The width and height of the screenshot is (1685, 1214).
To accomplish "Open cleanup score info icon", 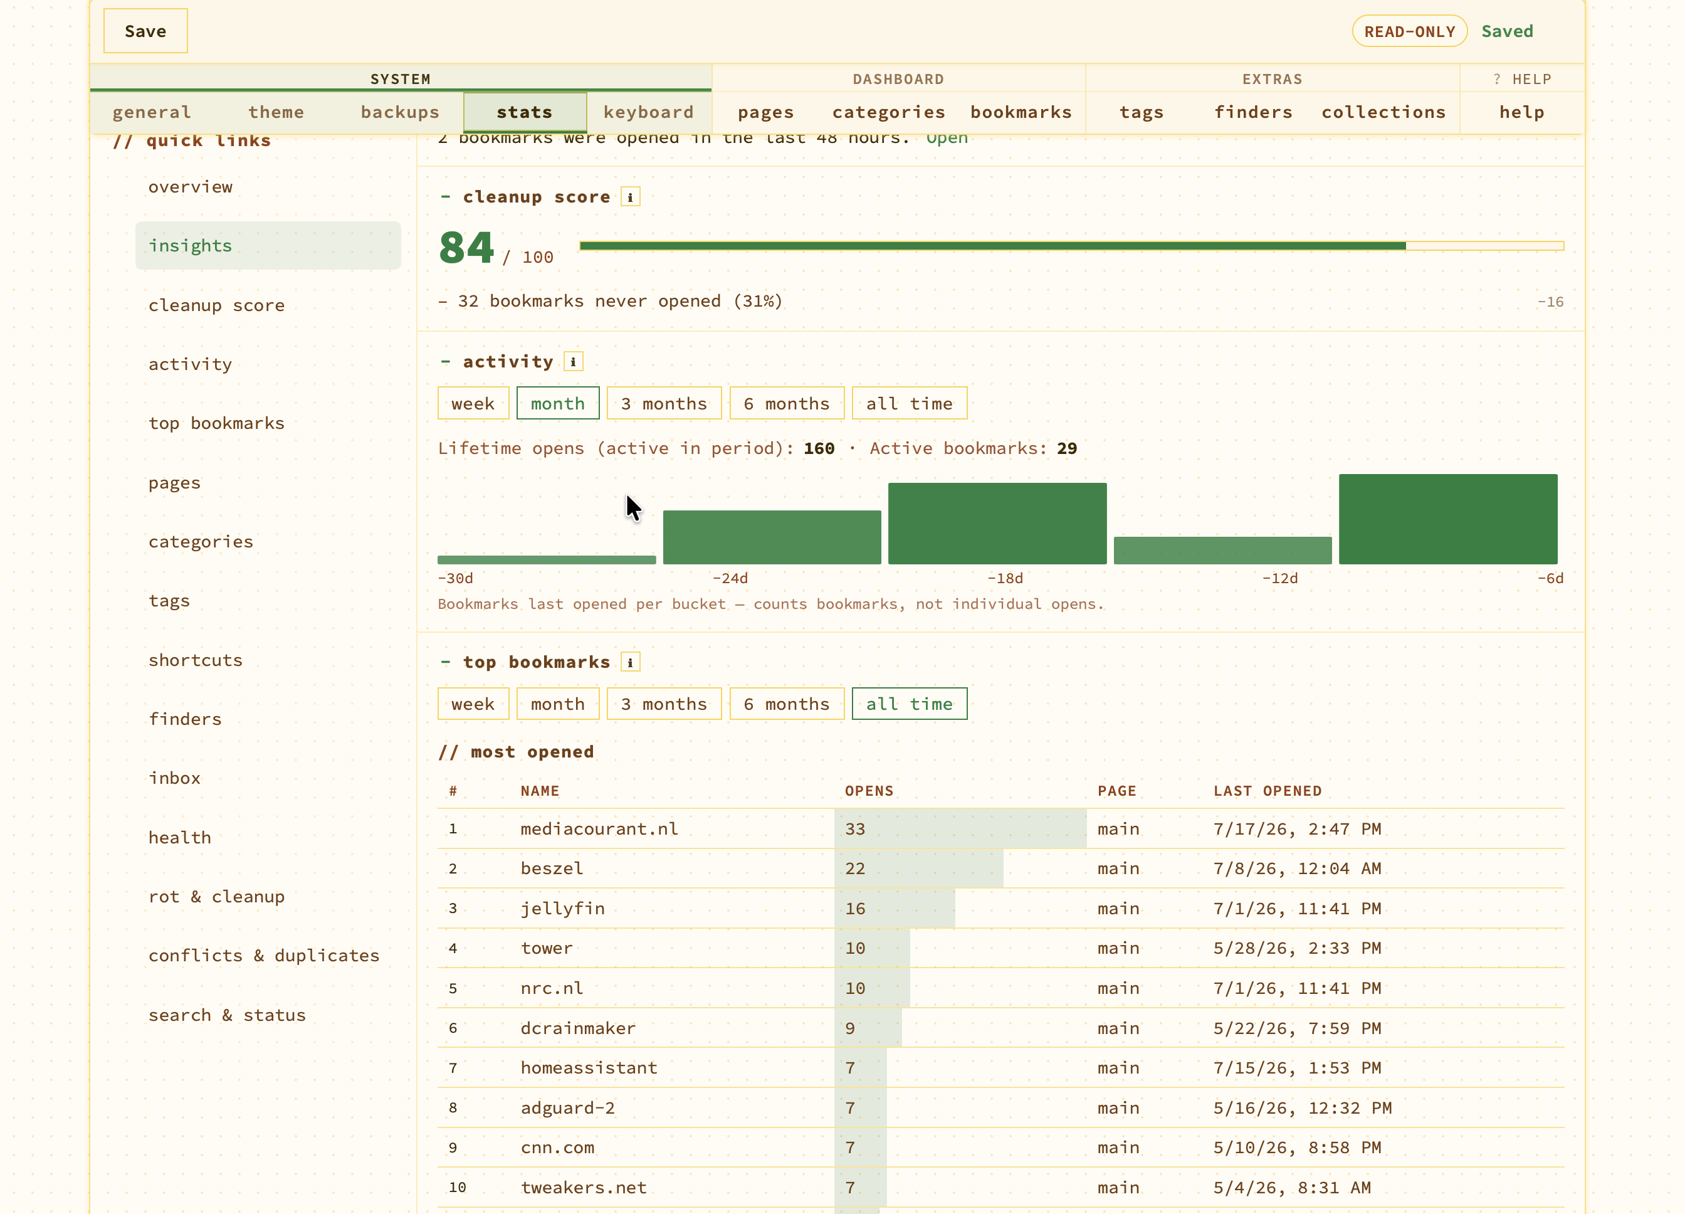I will click(x=630, y=197).
